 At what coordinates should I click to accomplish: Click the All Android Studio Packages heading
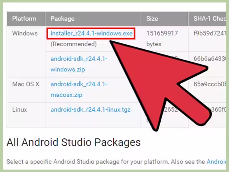coord(74,142)
